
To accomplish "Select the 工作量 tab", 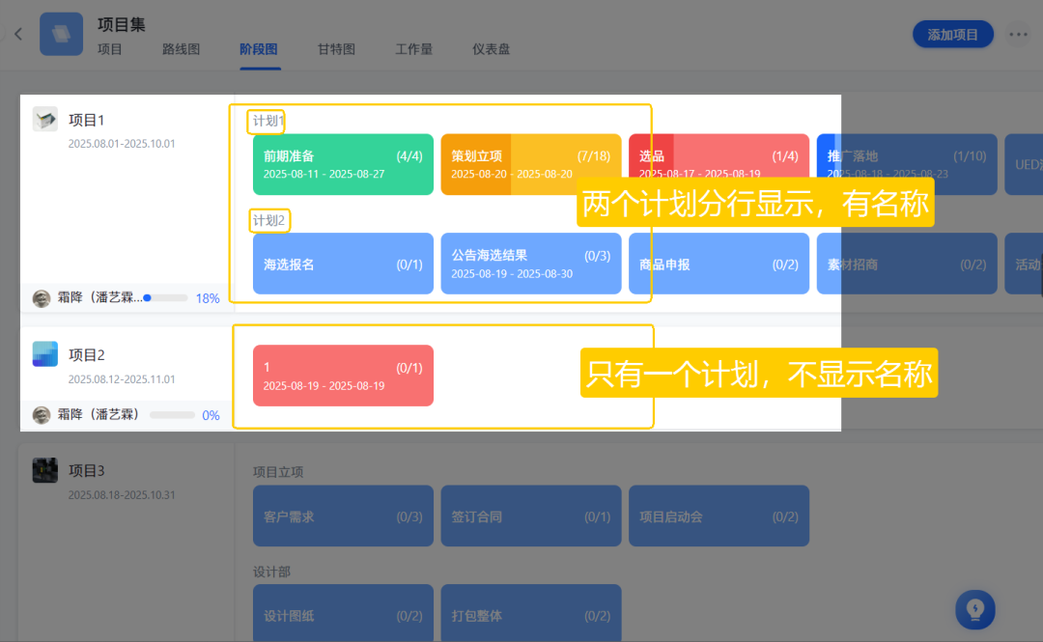I will click(413, 48).
